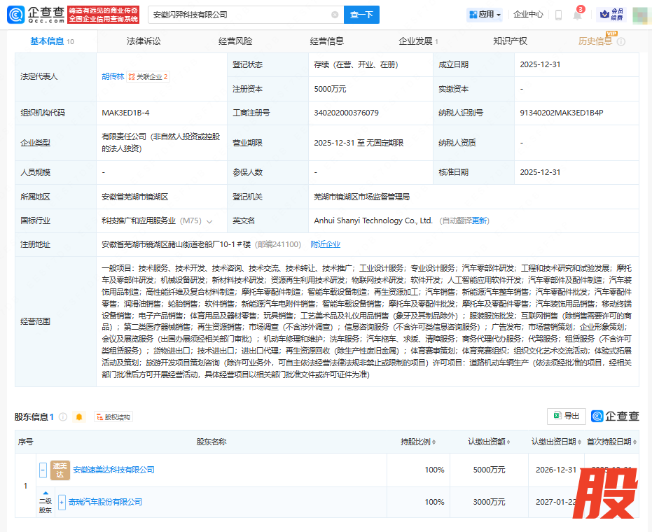Click the orange alert bell beside 股东信息
This screenshot has width=652, height=532.
click(x=79, y=417)
